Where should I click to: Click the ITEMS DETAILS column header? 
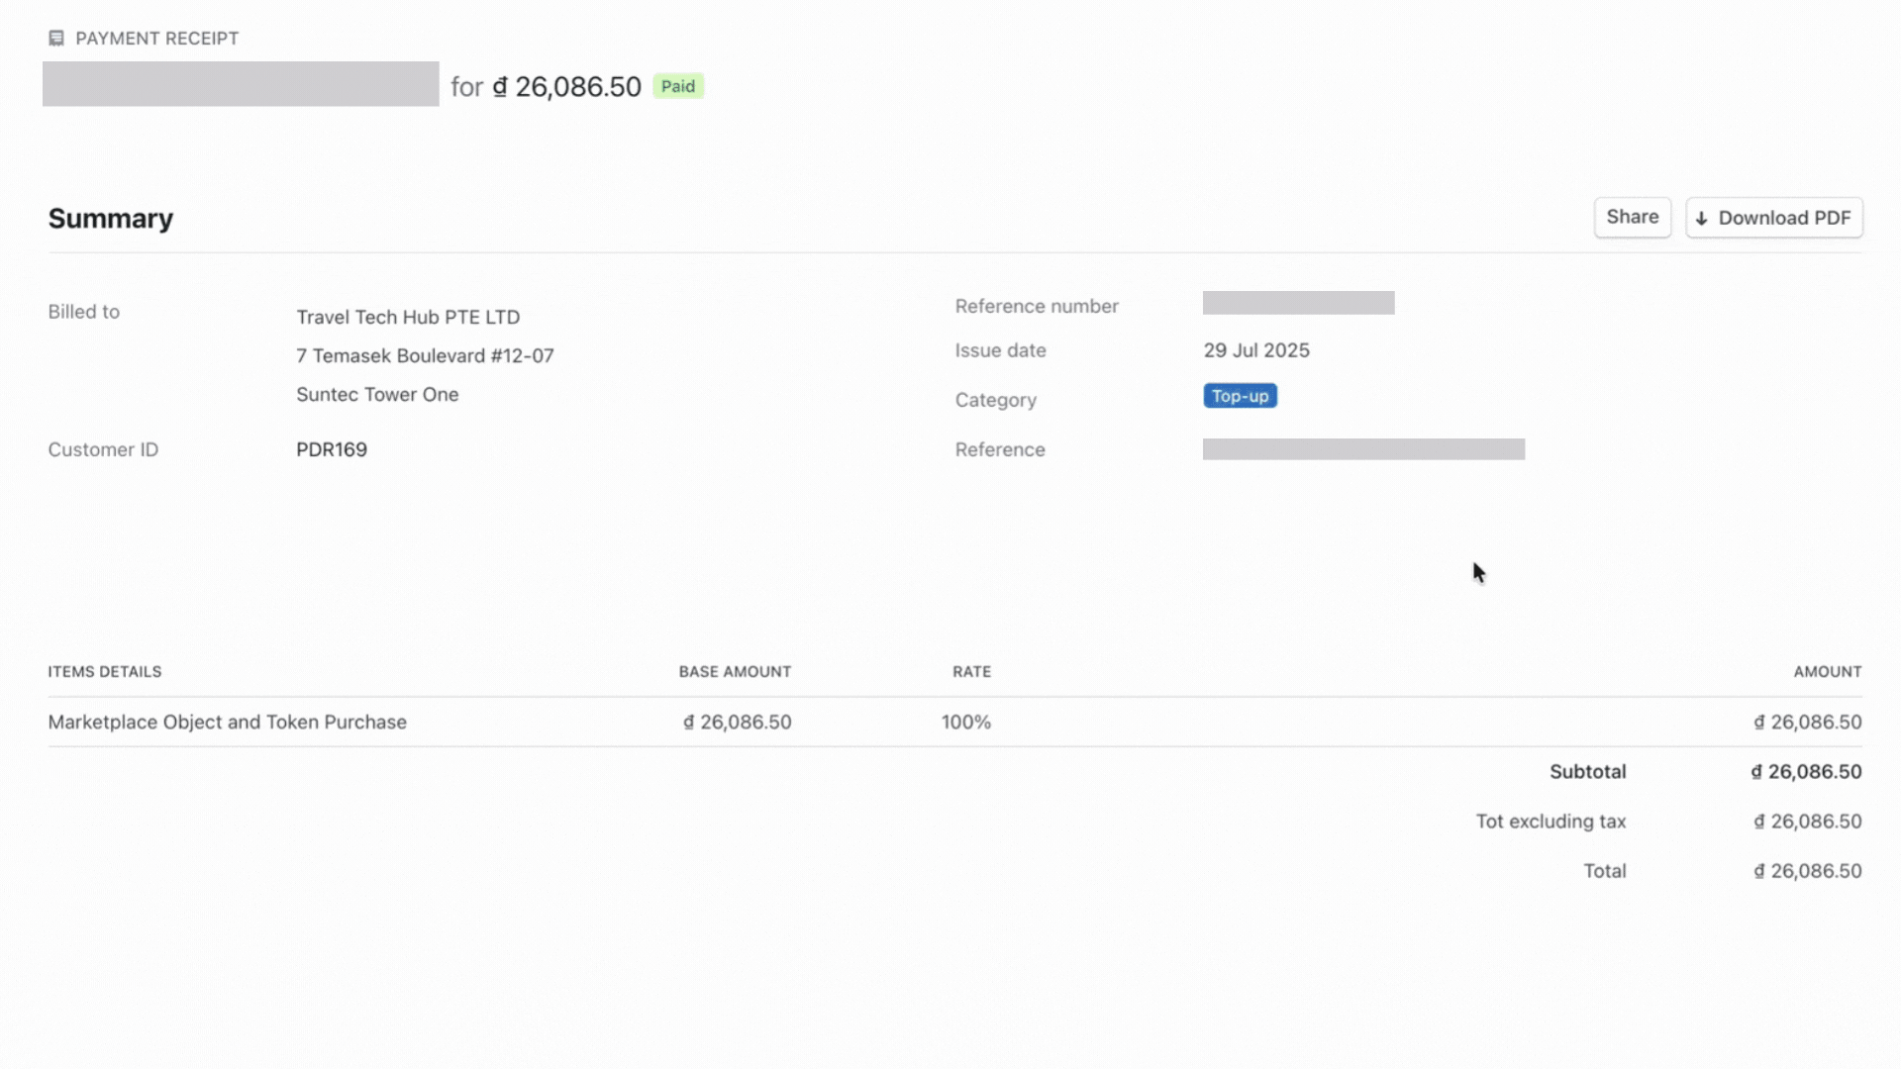pyautogui.click(x=105, y=671)
